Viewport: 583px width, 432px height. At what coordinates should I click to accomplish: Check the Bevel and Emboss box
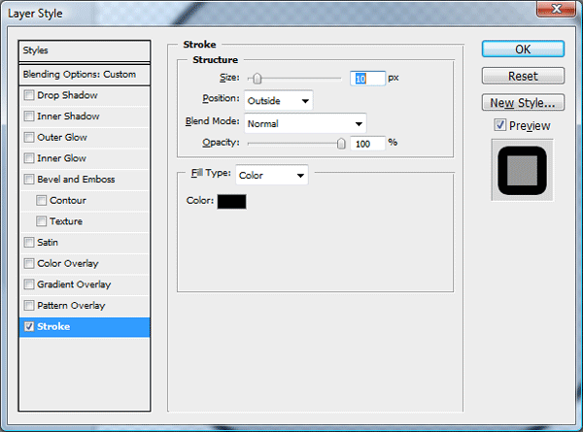tap(29, 180)
